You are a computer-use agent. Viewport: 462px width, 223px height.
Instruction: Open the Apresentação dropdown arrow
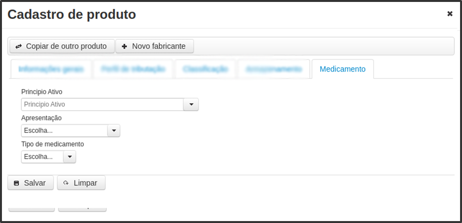pyautogui.click(x=114, y=130)
